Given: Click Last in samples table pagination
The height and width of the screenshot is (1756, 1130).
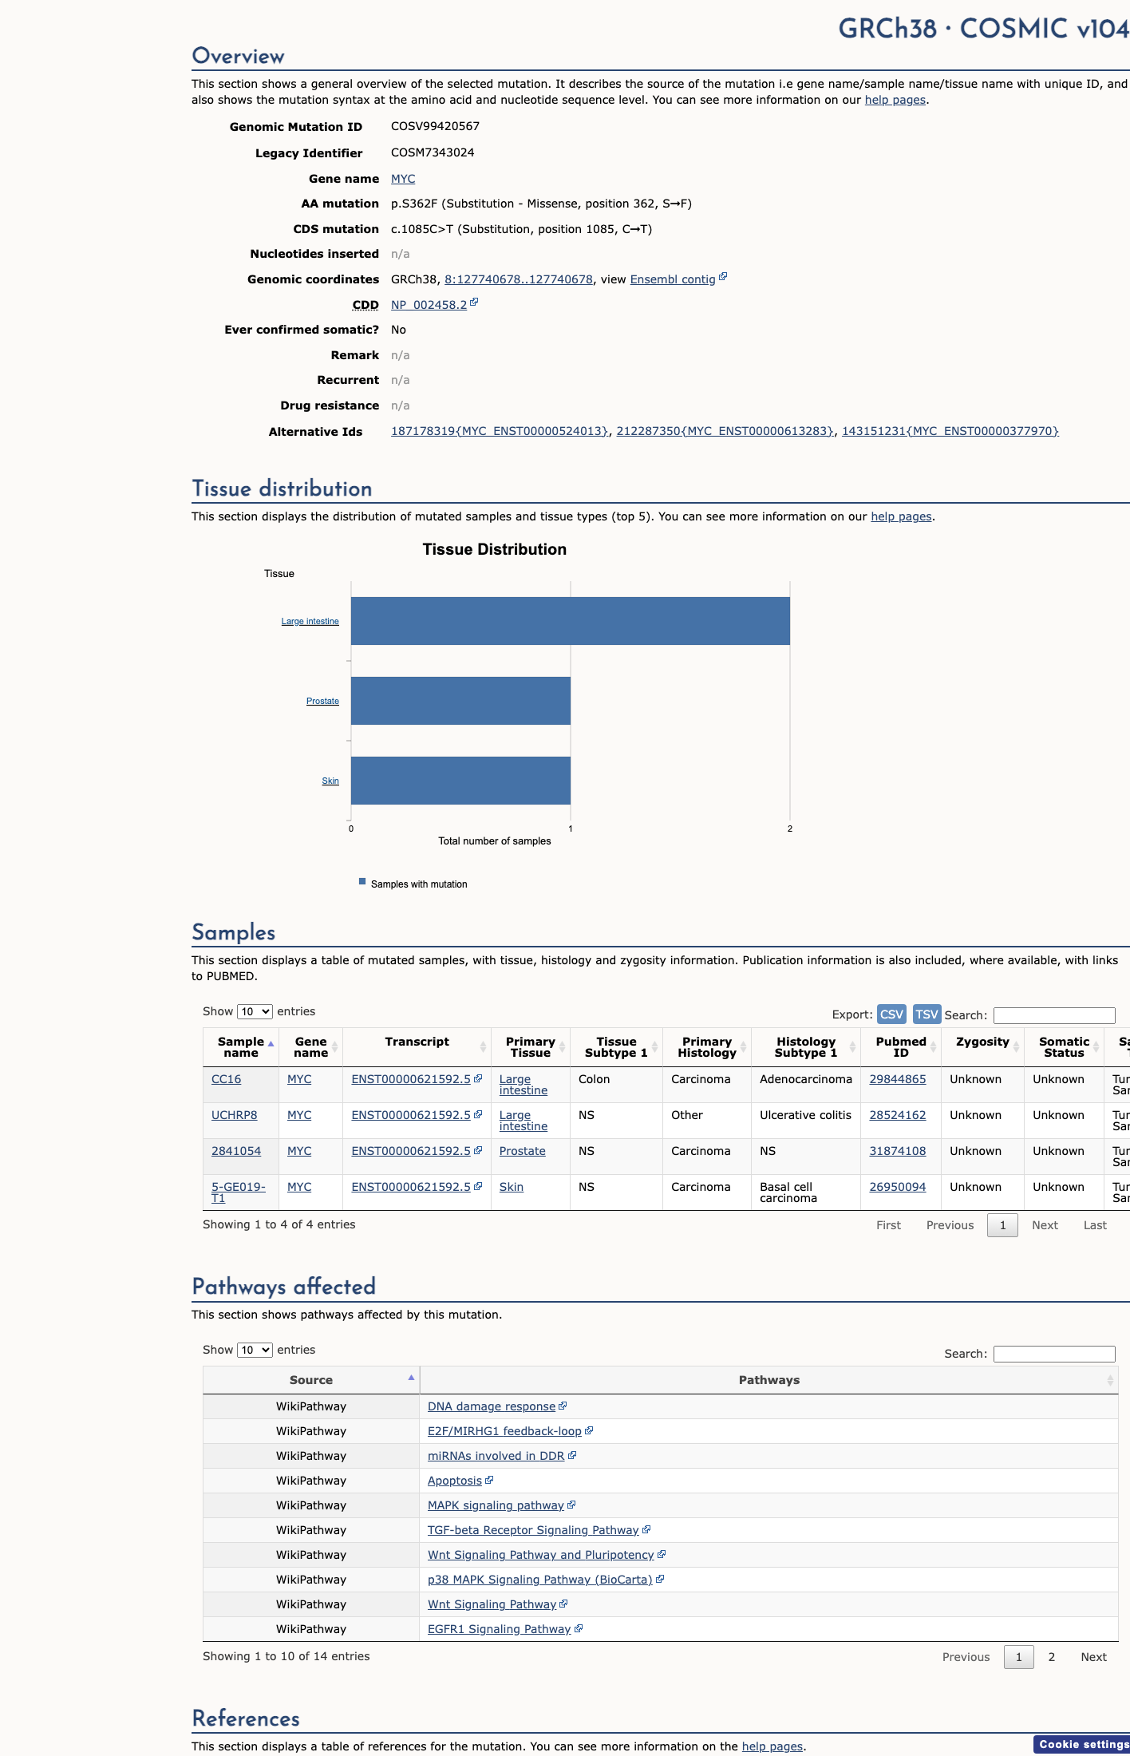Looking at the screenshot, I should 1095,1225.
